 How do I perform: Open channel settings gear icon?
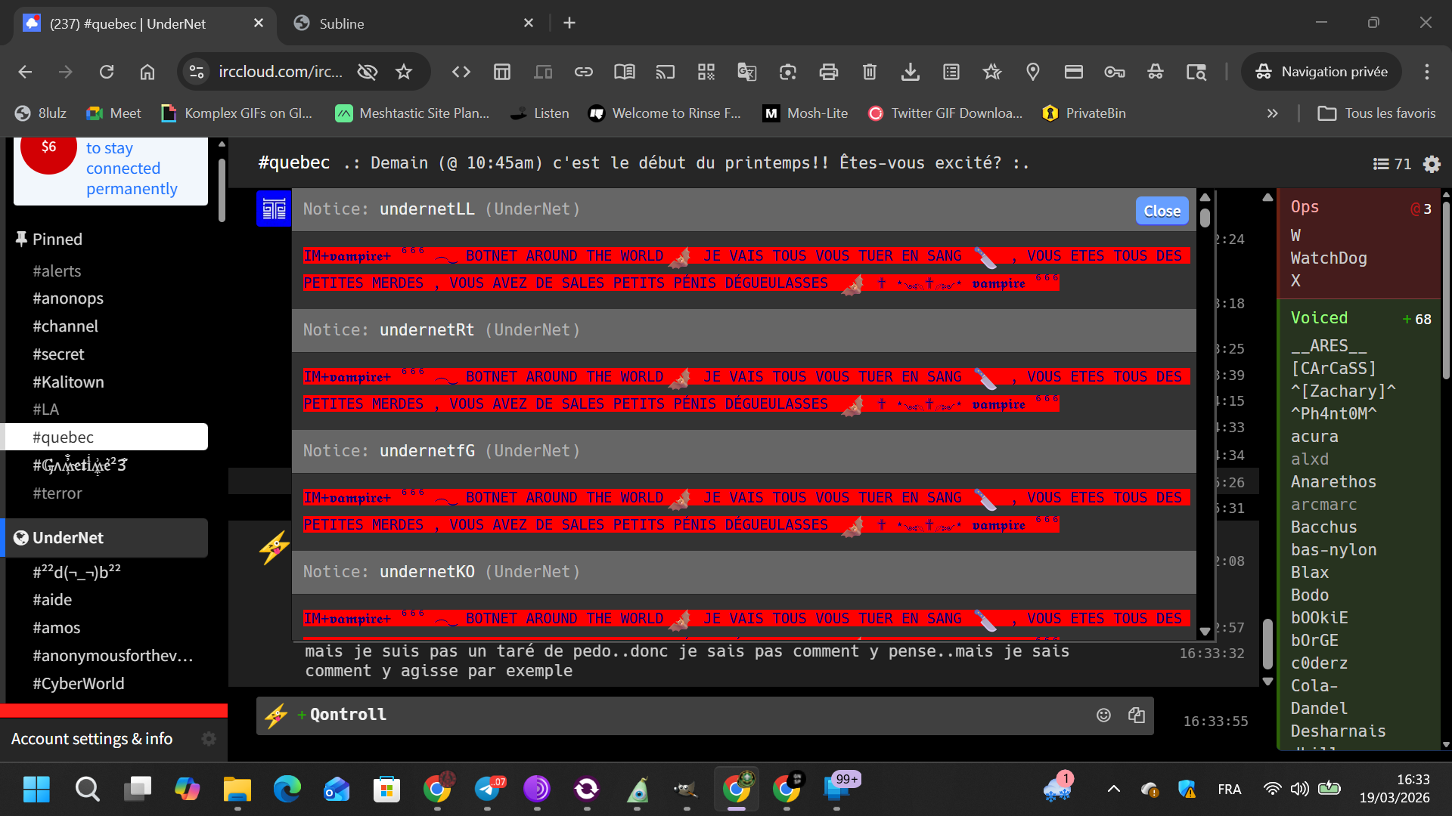[1431, 164]
